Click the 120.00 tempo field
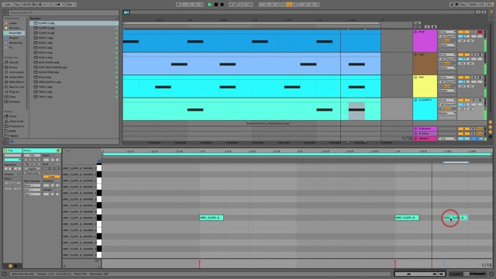 click(x=26, y=5)
